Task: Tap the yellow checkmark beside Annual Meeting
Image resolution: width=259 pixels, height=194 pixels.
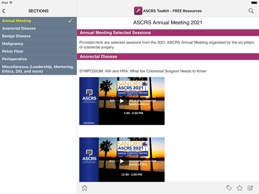Action: (70, 21)
